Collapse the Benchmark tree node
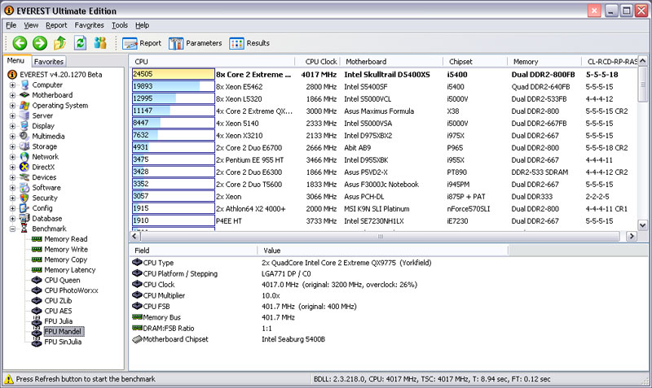Image resolution: width=652 pixels, height=388 pixels. point(13,229)
